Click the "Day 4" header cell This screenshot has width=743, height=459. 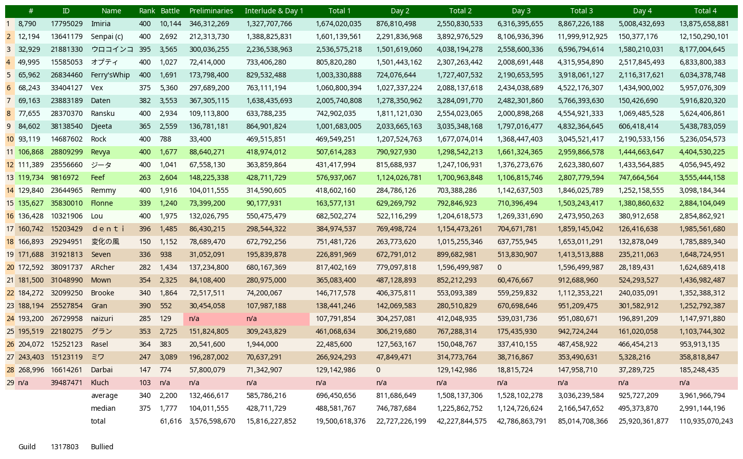(x=642, y=11)
